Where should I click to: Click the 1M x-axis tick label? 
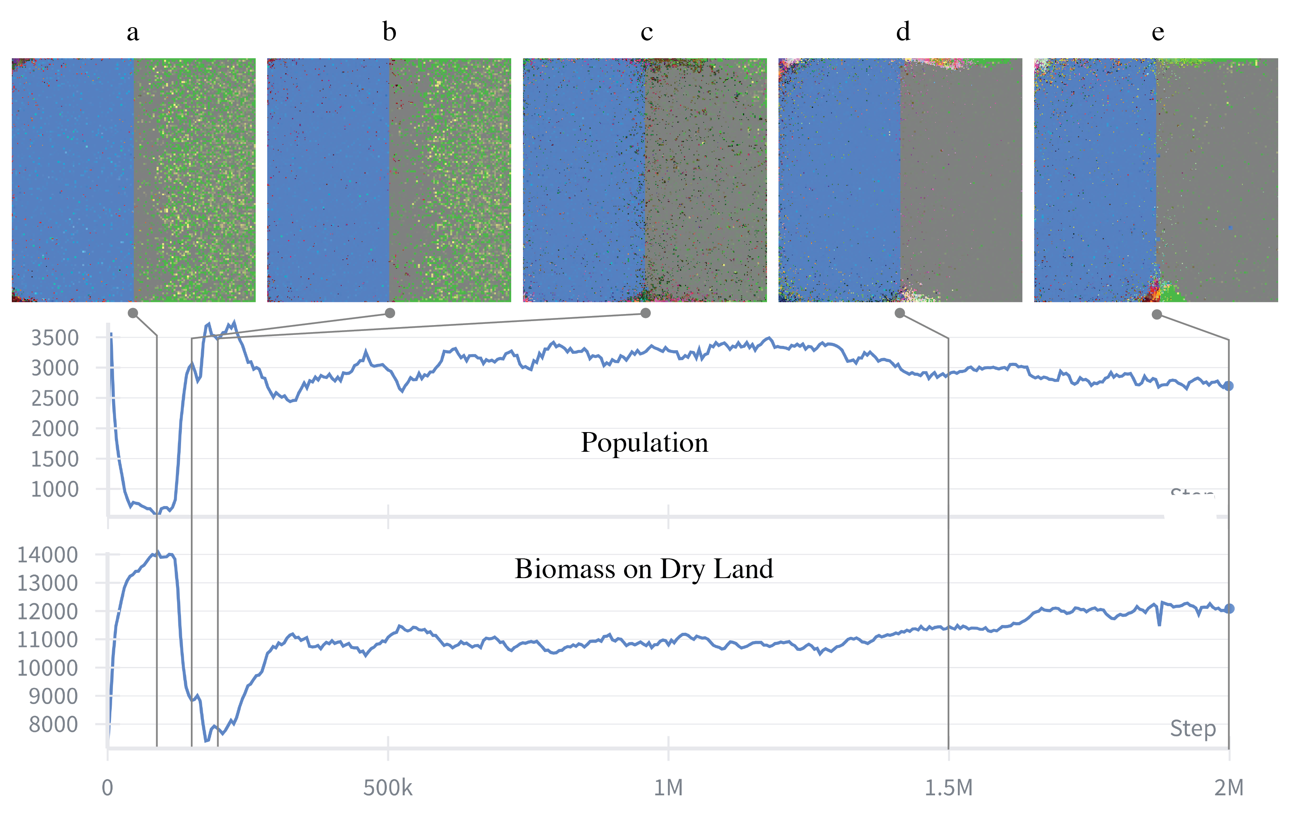(x=668, y=788)
